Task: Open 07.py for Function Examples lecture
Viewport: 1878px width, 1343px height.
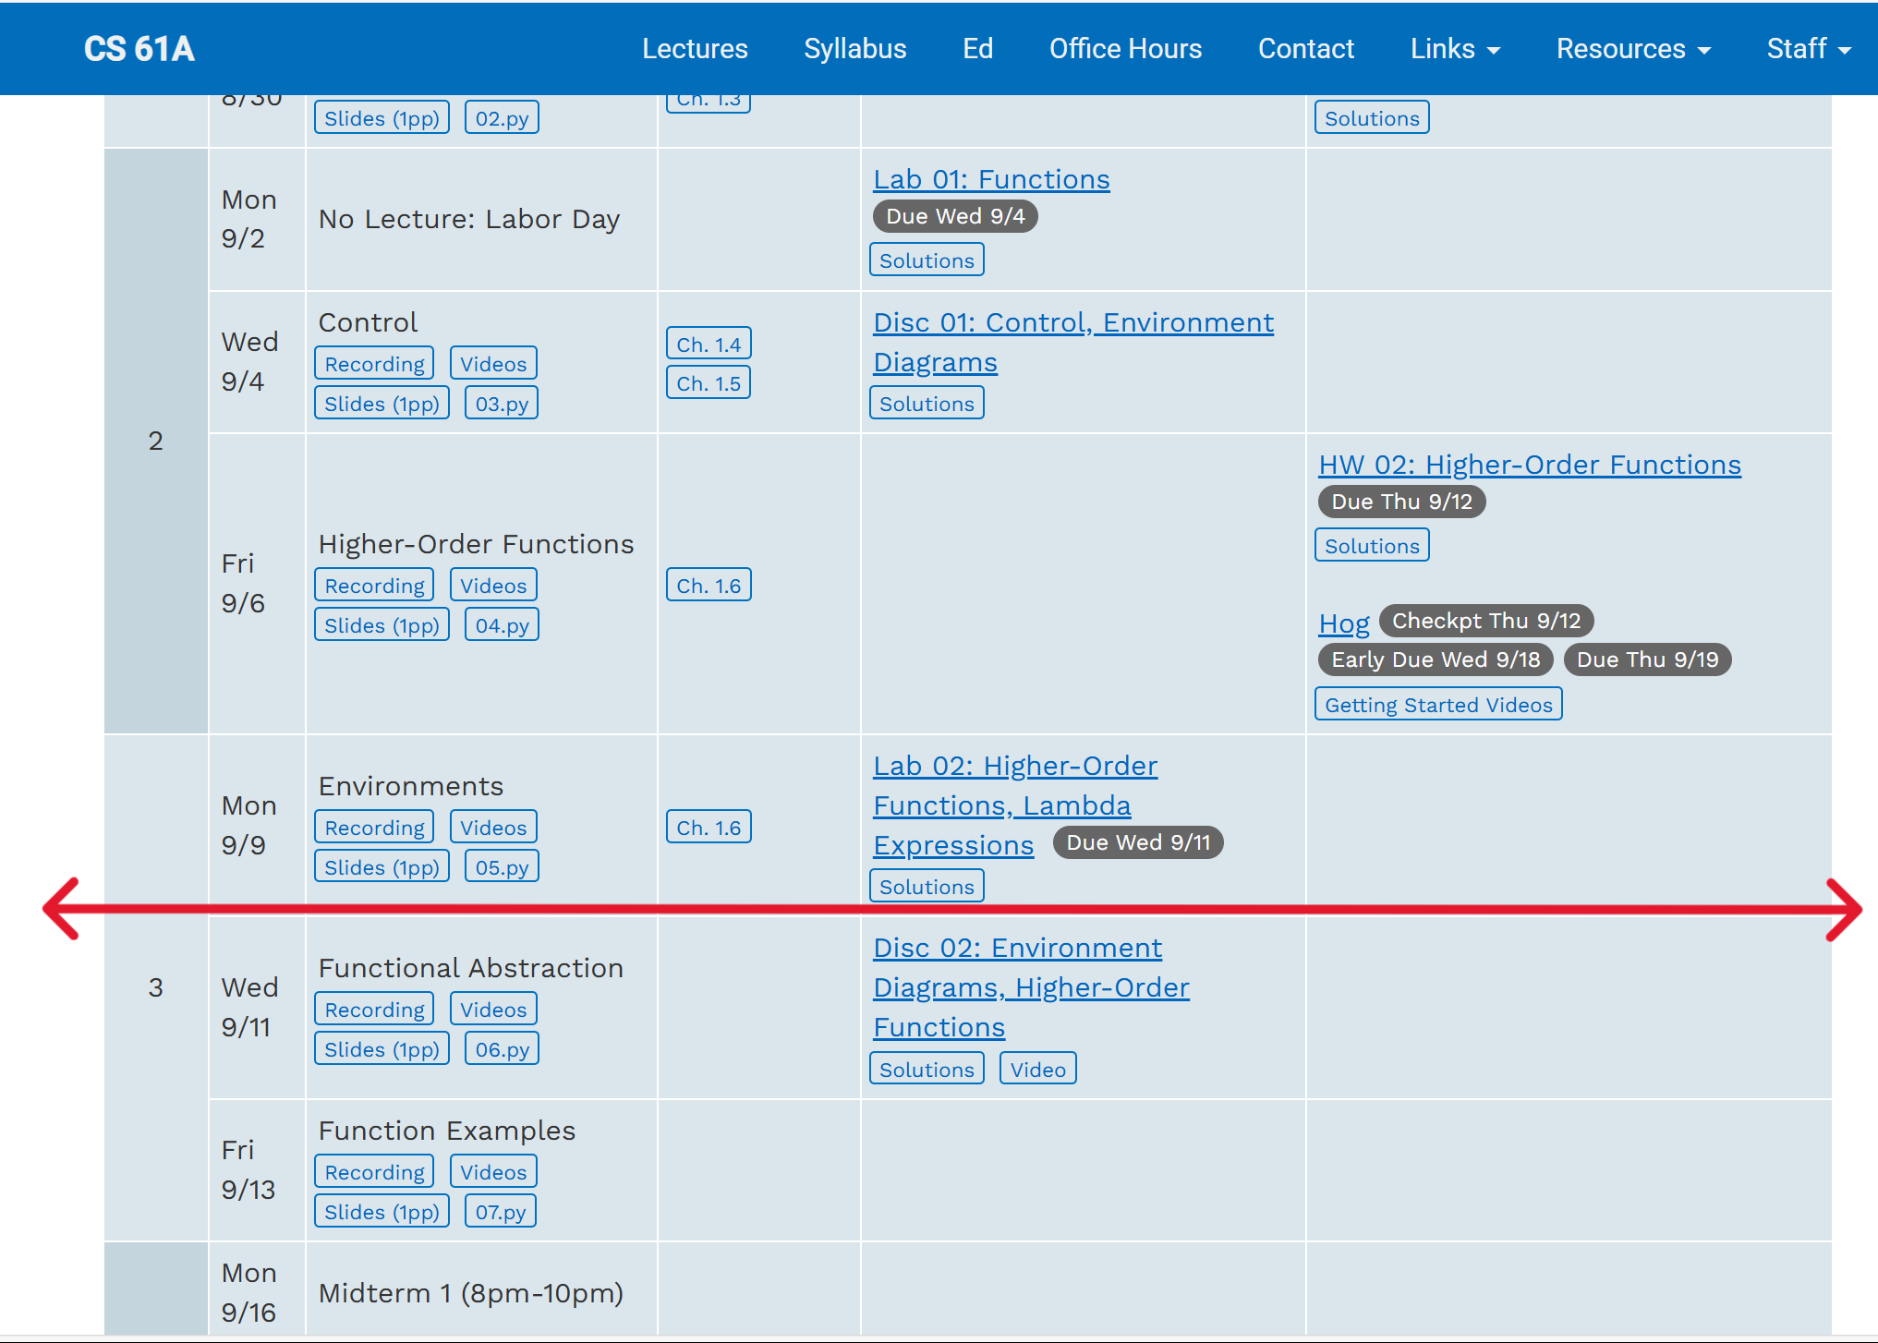Action: point(500,1212)
